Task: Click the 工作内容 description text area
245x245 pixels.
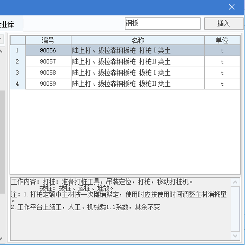Action: point(121,209)
